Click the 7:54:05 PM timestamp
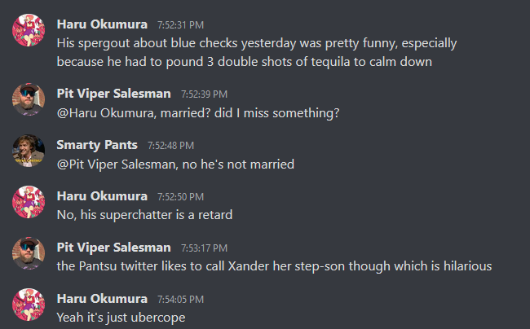This screenshot has height=329, width=530. pos(180,300)
